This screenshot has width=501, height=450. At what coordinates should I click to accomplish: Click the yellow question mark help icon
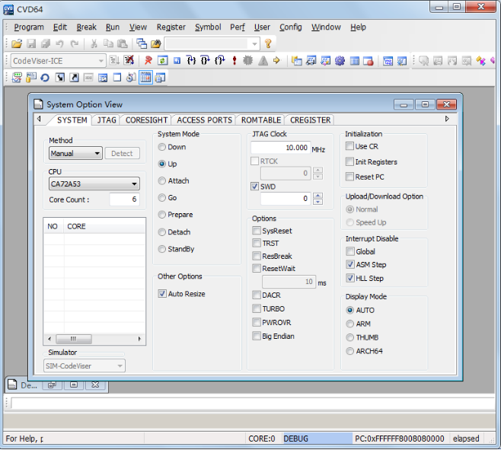(x=268, y=44)
